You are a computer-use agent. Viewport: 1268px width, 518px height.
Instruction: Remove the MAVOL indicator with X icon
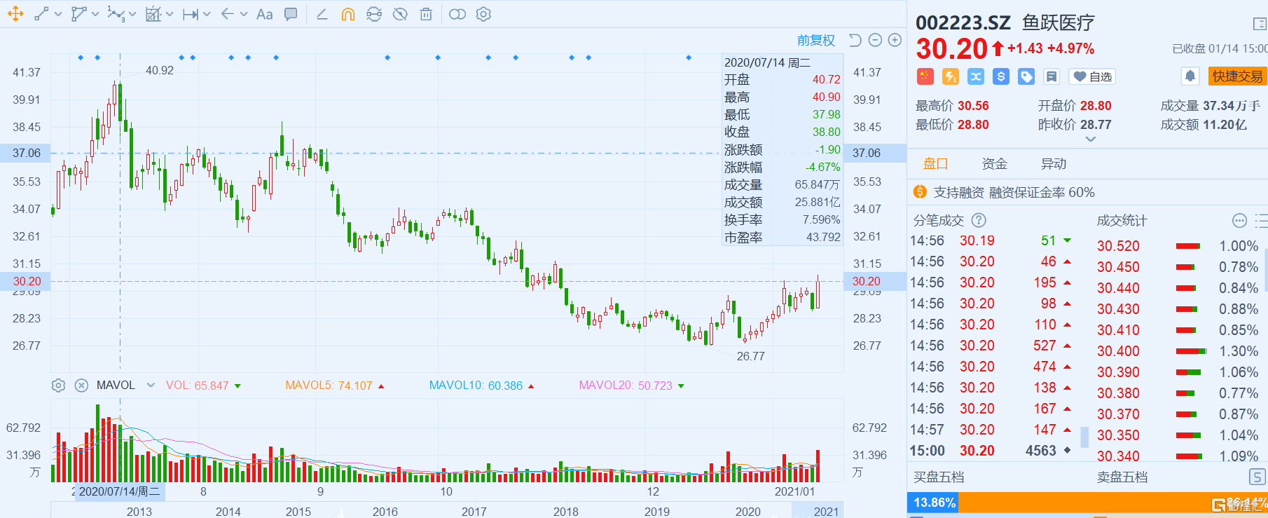tap(81, 386)
